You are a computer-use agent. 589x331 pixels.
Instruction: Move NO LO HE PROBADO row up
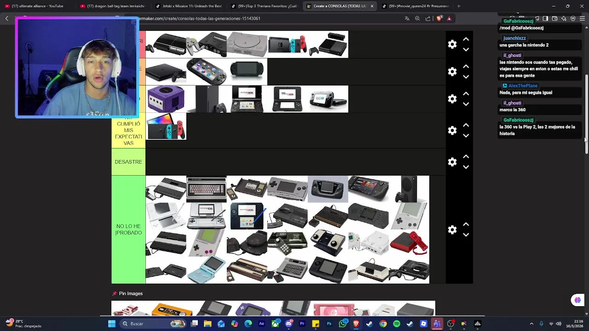point(466,224)
